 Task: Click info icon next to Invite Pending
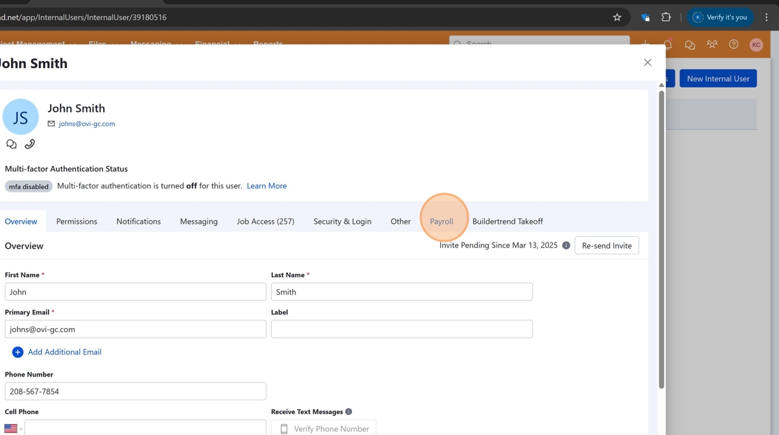[566, 245]
